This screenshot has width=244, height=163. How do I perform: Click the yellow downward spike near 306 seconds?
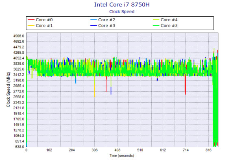tap(95, 87)
